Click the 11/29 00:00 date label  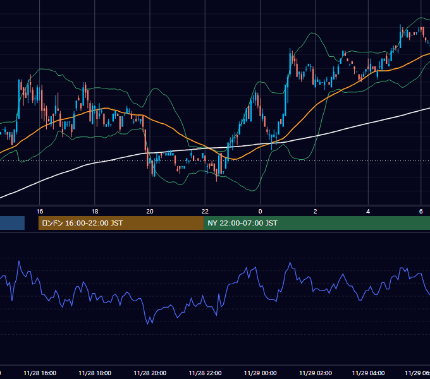261,373
